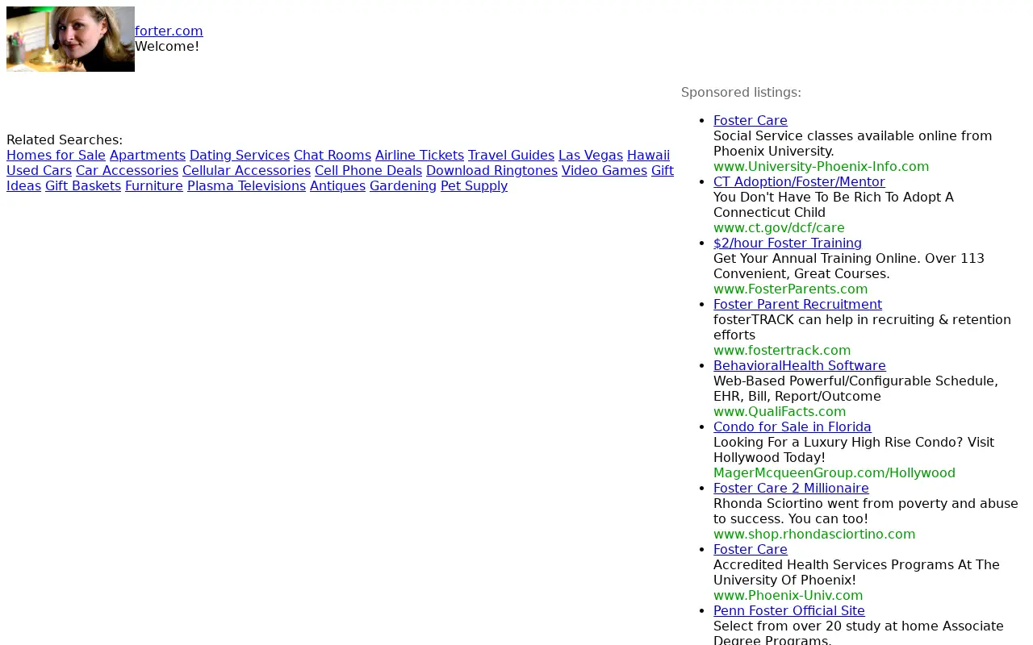Select the www.FosterParents.com address text

coord(790,289)
